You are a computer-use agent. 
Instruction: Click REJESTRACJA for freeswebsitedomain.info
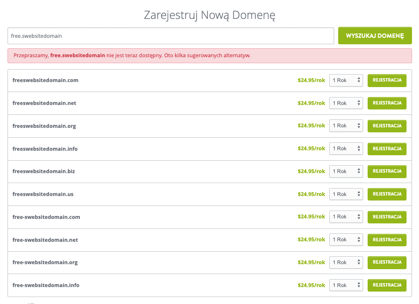click(x=387, y=148)
